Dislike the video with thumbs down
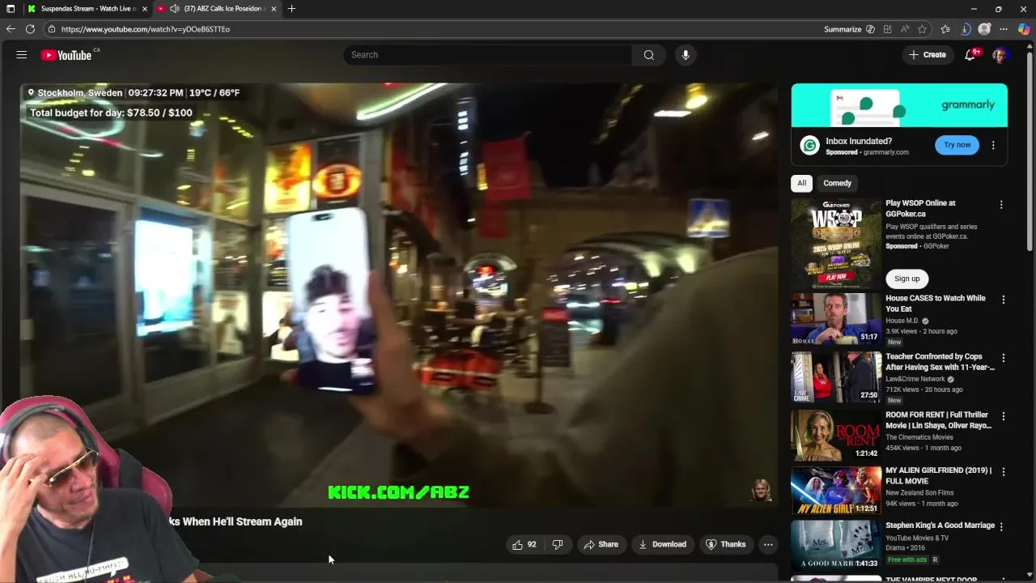The height and width of the screenshot is (583, 1036). pos(557,544)
